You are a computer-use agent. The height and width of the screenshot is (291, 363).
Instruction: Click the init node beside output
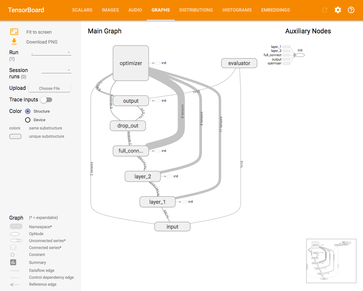[x=158, y=101]
